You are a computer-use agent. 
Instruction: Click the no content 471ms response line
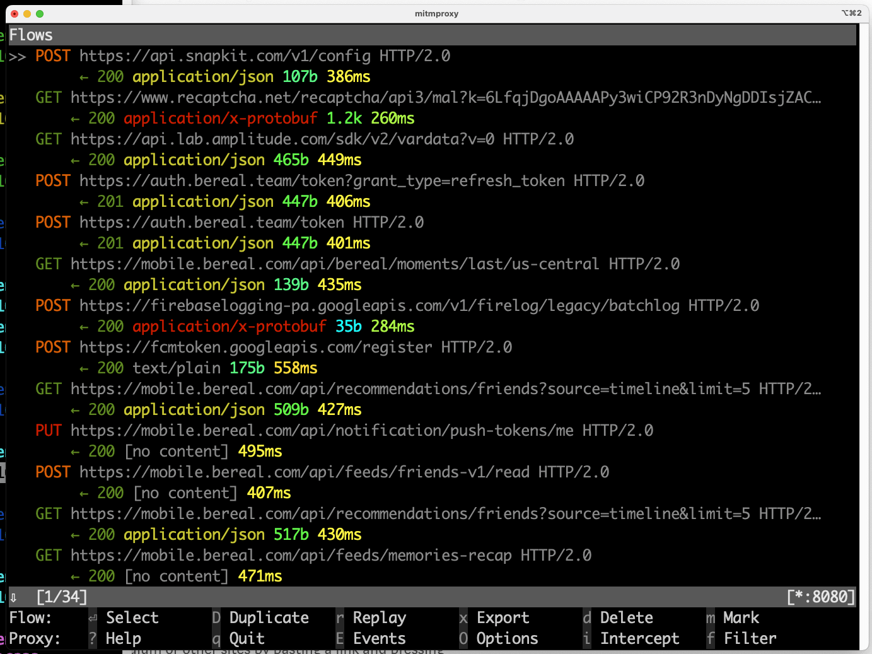177,576
